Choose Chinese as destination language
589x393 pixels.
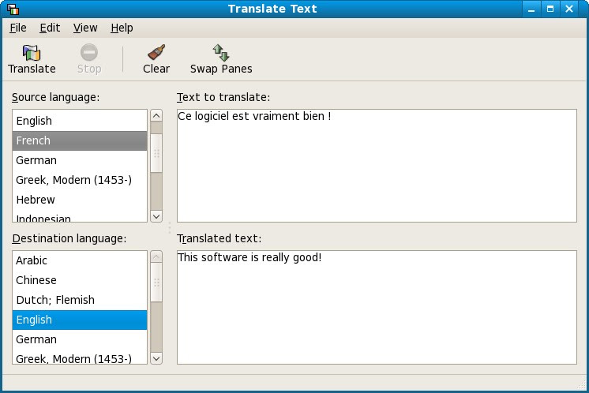tap(80, 280)
